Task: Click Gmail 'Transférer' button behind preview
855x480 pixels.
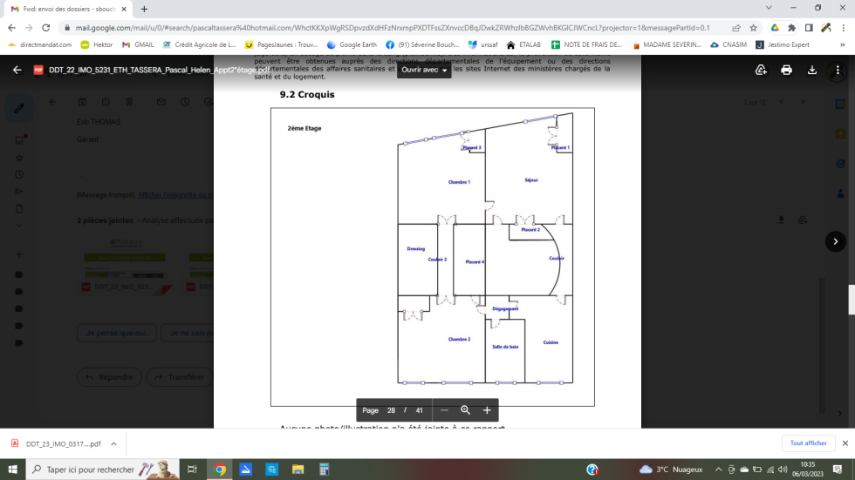Action: (x=180, y=377)
